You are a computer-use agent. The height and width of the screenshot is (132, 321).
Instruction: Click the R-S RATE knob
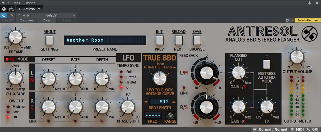(x=75, y=107)
